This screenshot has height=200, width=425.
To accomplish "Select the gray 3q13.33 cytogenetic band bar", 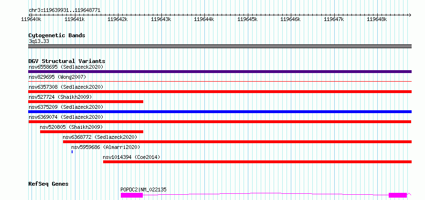I will tap(220, 46).
